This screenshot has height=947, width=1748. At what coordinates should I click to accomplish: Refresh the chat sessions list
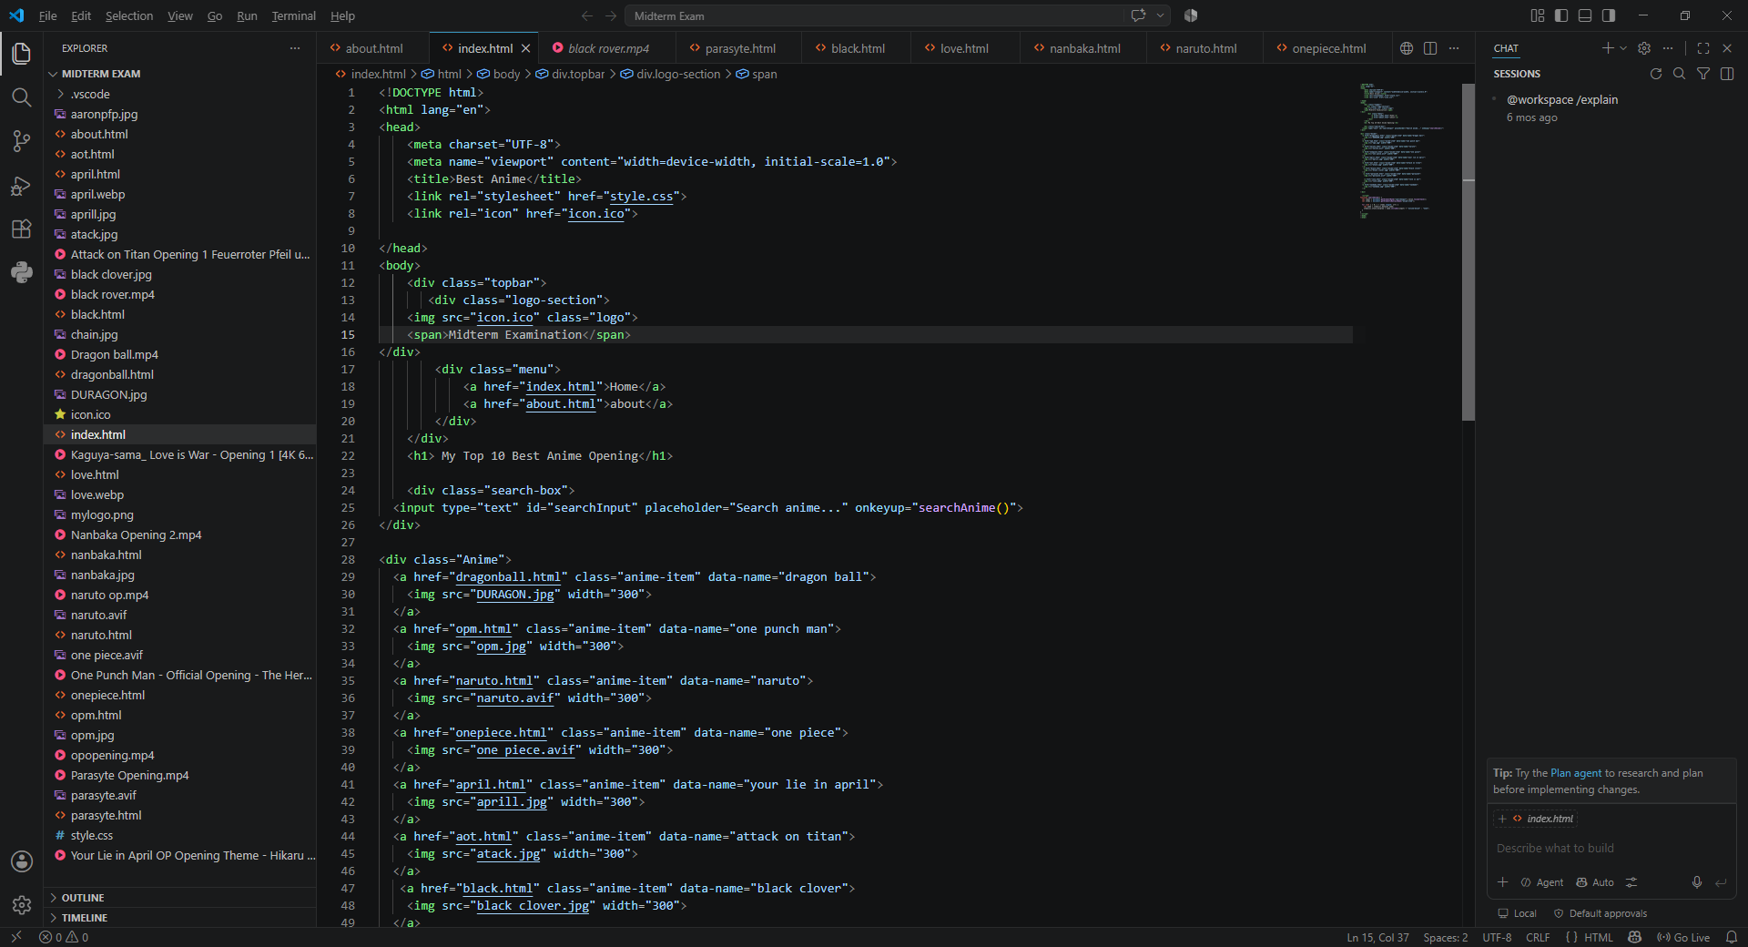(1656, 74)
